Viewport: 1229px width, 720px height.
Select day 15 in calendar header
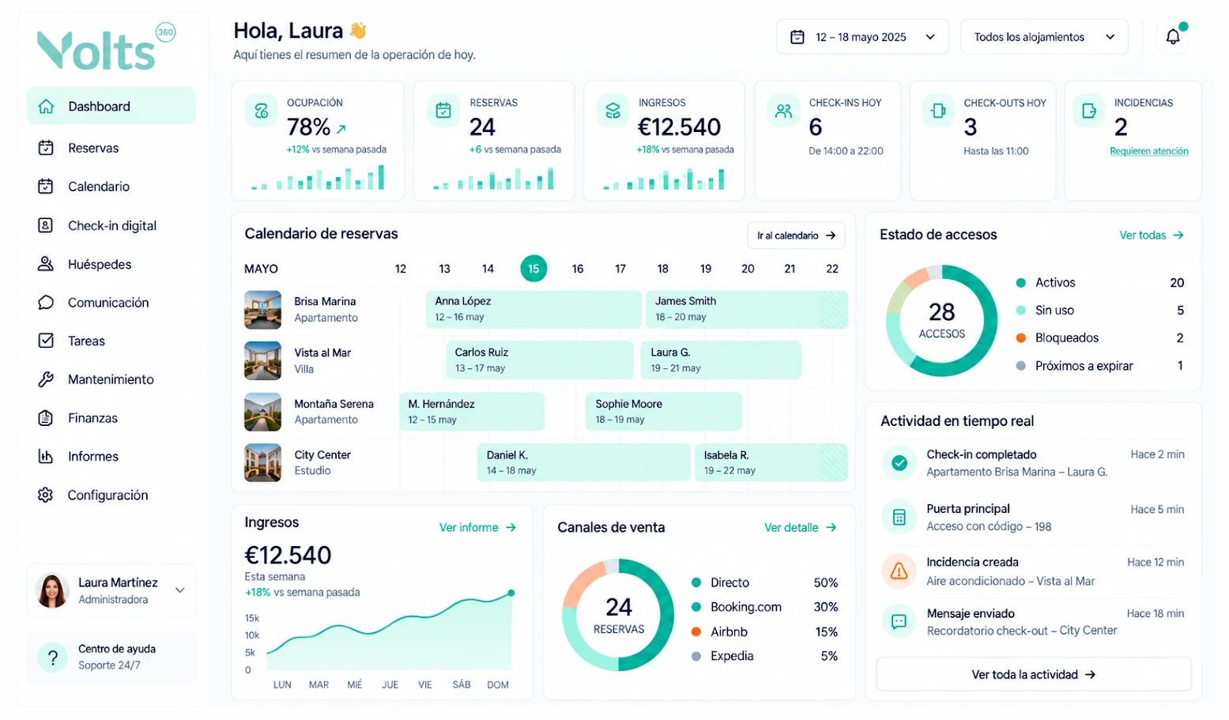coord(533,269)
